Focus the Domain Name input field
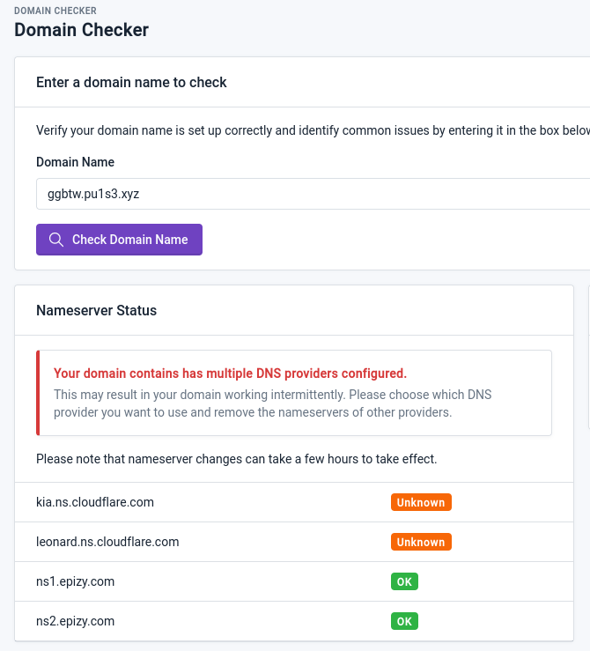This screenshot has height=651, width=590. click(x=313, y=194)
